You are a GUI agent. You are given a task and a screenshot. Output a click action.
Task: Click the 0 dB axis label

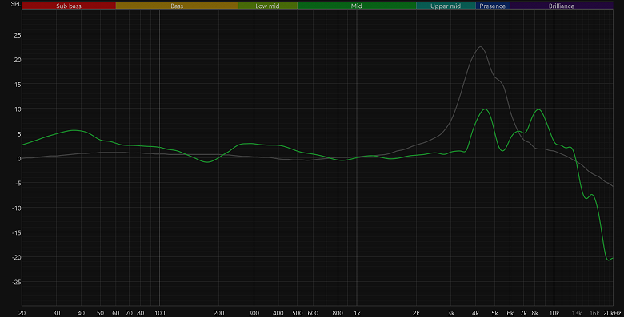(x=18, y=158)
